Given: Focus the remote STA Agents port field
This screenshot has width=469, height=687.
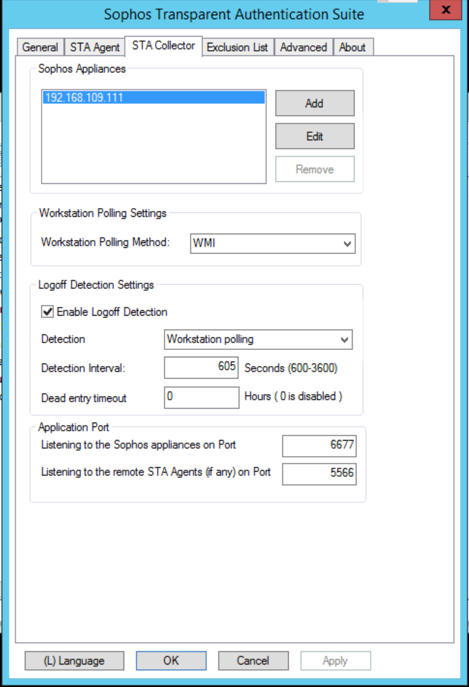Looking at the screenshot, I should pyautogui.click(x=319, y=474).
